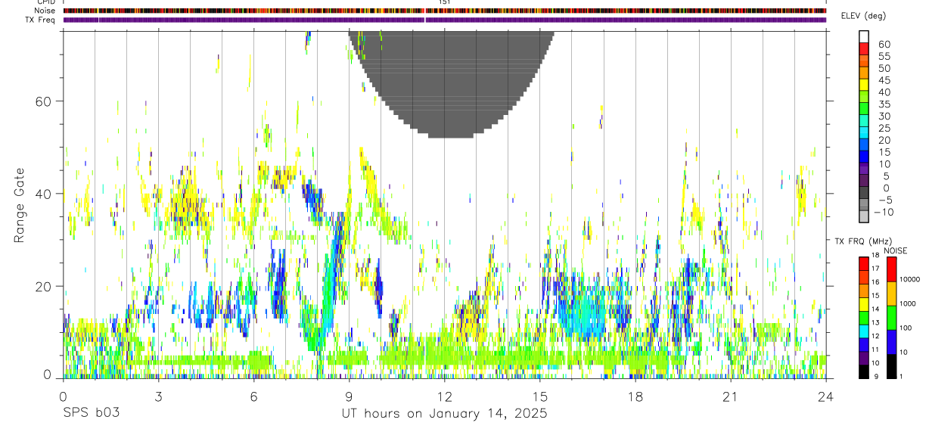Select the '100' label on NOISE colorbar
The width and height of the screenshot is (929, 429).
tap(905, 328)
